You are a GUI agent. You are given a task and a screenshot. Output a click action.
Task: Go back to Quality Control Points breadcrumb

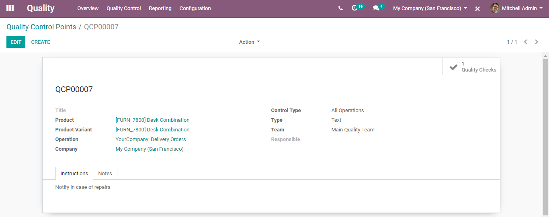click(x=41, y=27)
